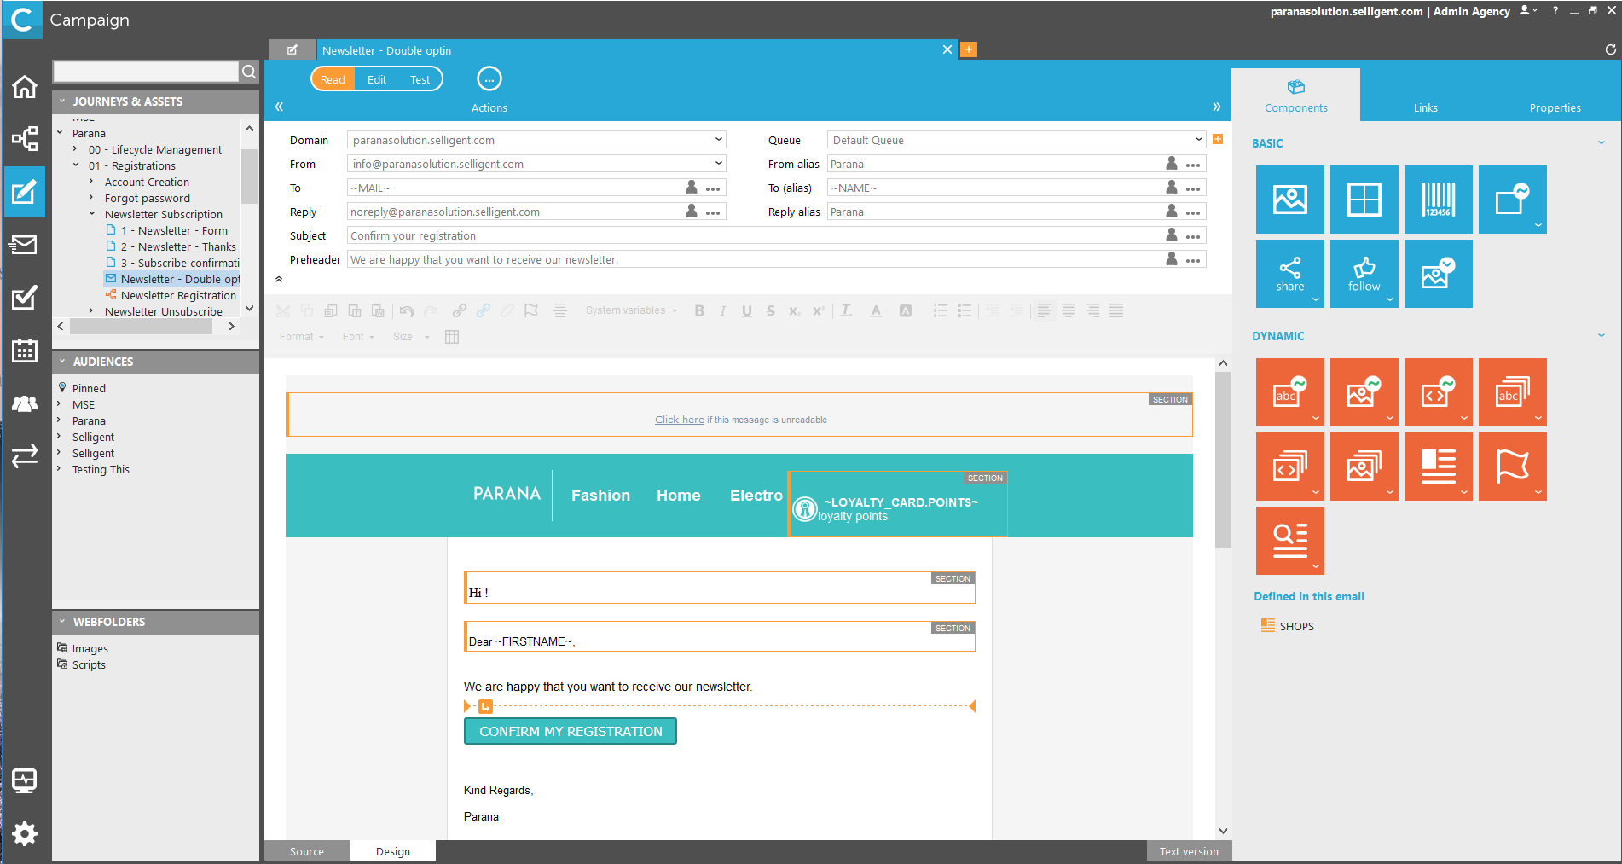This screenshot has height=864, width=1622.
Task: Open the Default Queue dropdown
Action: click(x=1198, y=139)
